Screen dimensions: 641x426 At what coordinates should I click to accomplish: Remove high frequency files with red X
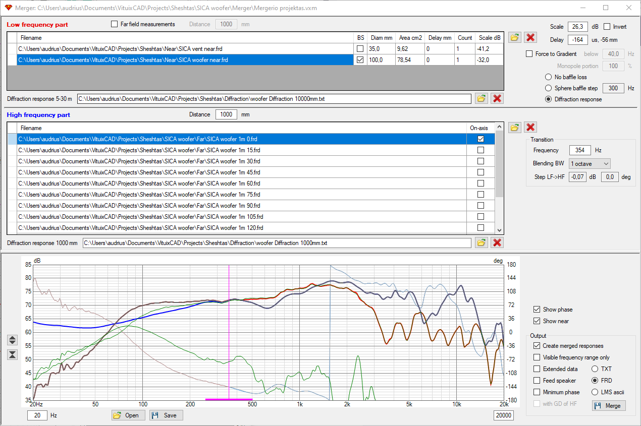pyautogui.click(x=530, y=127)
